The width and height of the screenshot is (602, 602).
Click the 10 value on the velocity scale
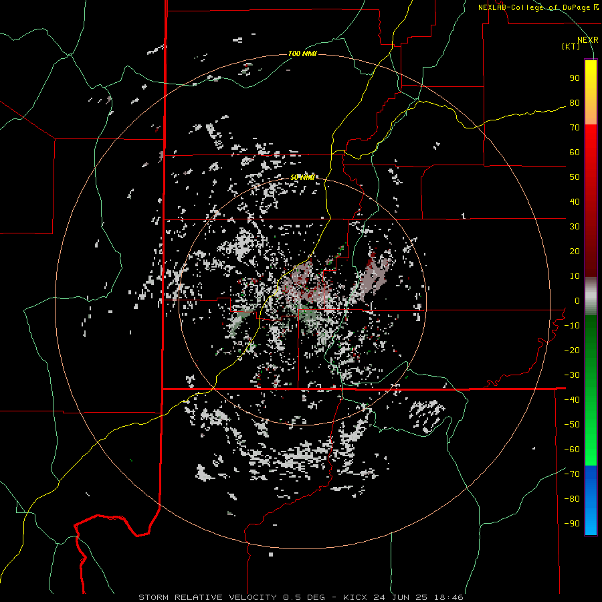[575, 276]
